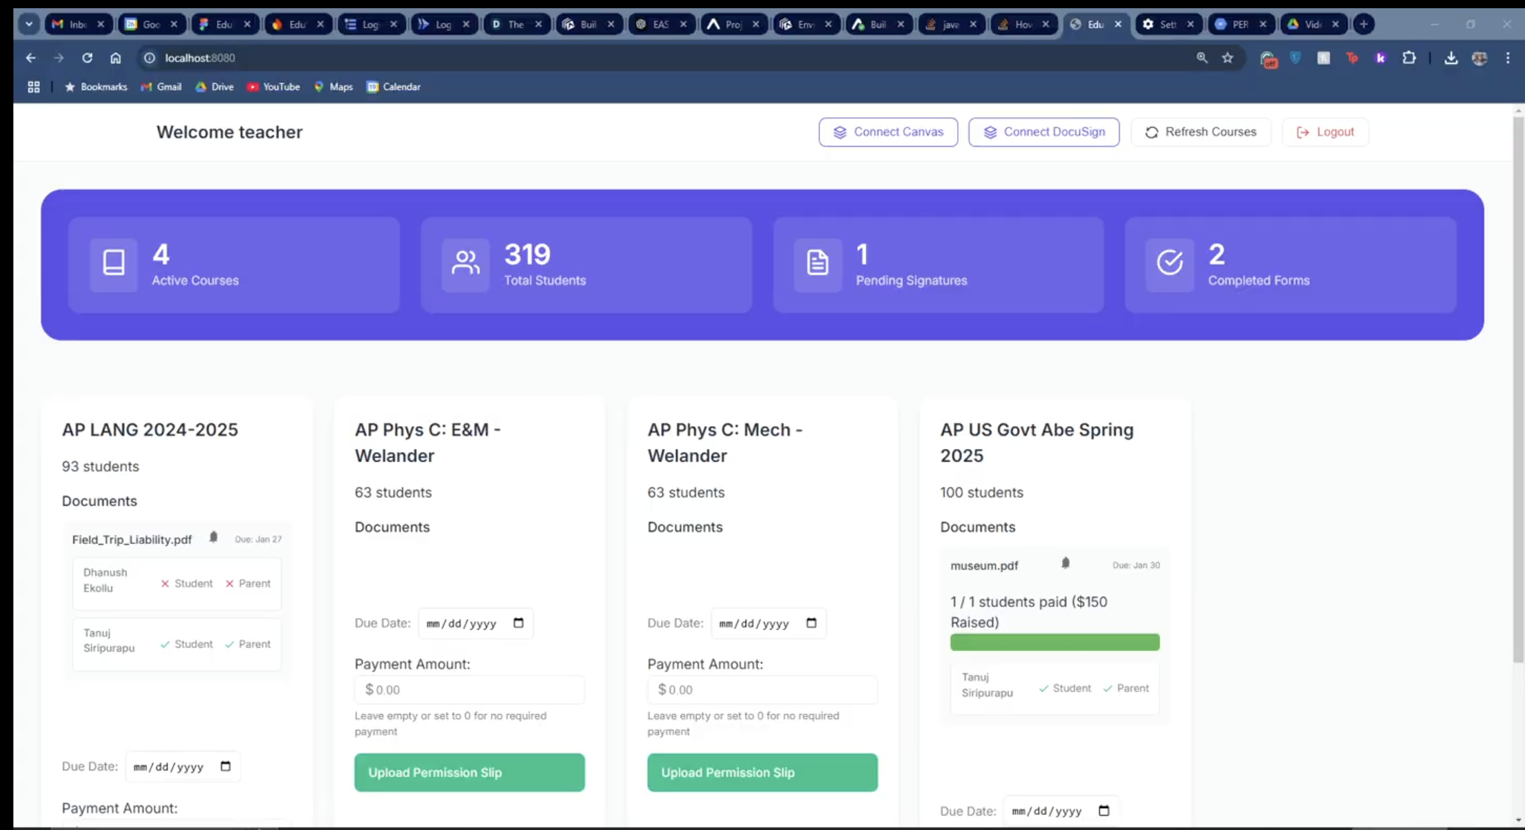The height and width of the screenshot is (830, 1525).
Task: Reload the page using the refresh icon
Action: coord(87,58)
